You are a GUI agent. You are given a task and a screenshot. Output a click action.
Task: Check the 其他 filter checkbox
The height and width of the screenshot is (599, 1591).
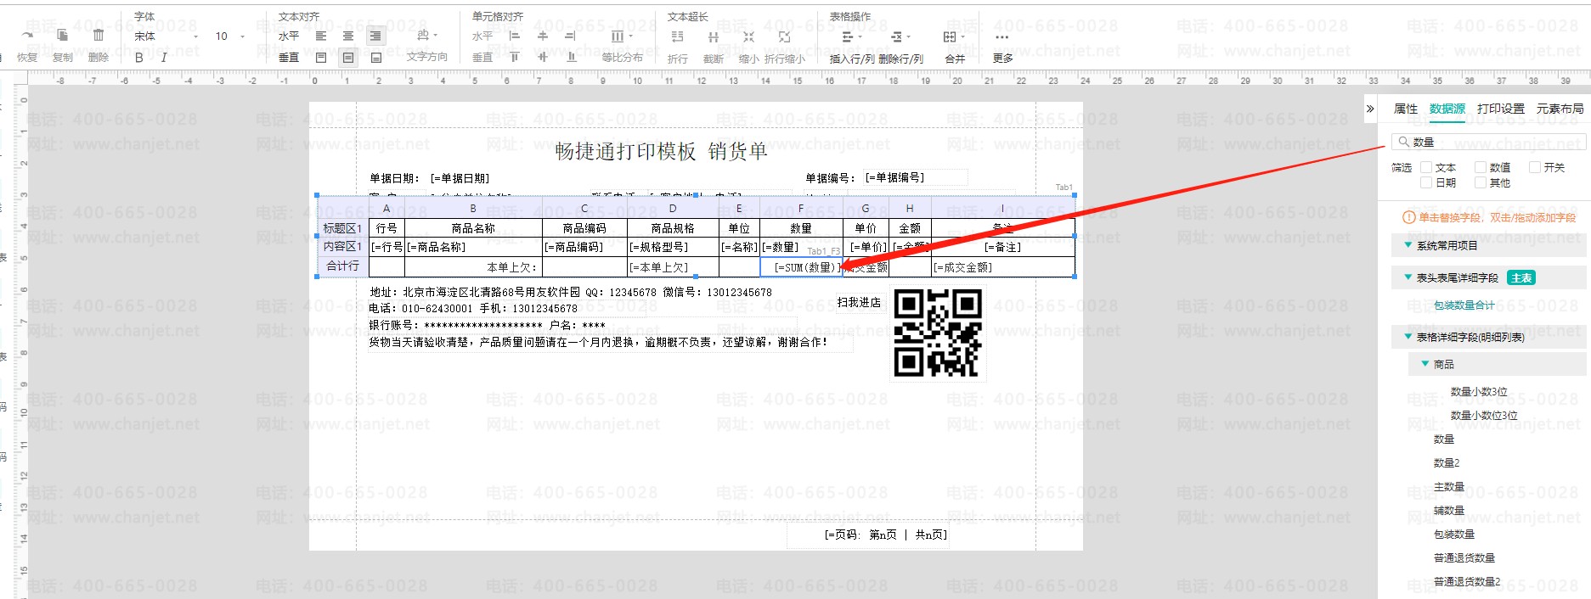(1481, 182)
